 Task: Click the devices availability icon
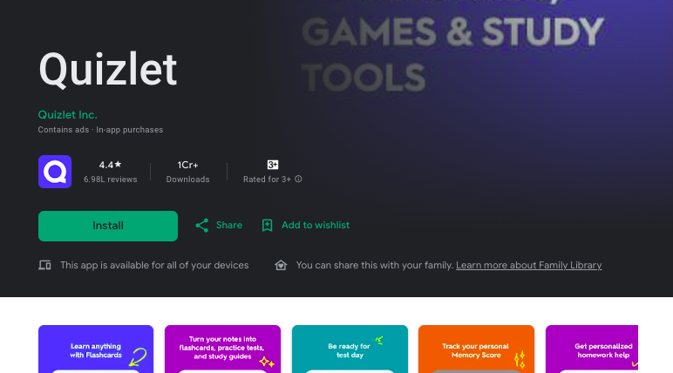tap(44, 265)
